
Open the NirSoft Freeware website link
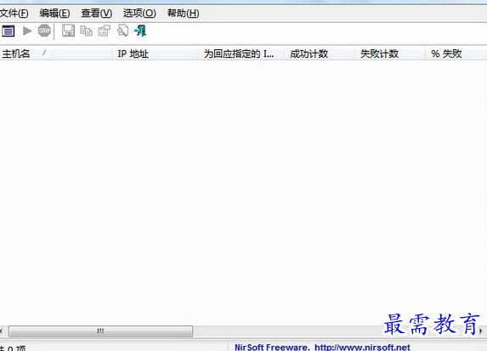322,347
